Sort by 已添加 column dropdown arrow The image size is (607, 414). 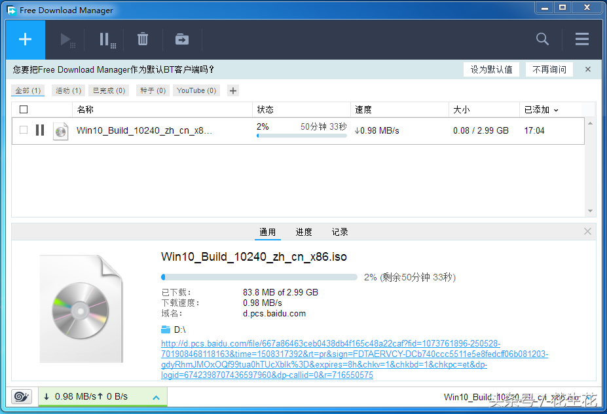tap(557, 110)
